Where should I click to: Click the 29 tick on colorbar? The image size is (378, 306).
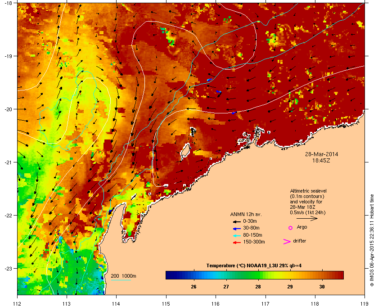(x=290, y=287)
